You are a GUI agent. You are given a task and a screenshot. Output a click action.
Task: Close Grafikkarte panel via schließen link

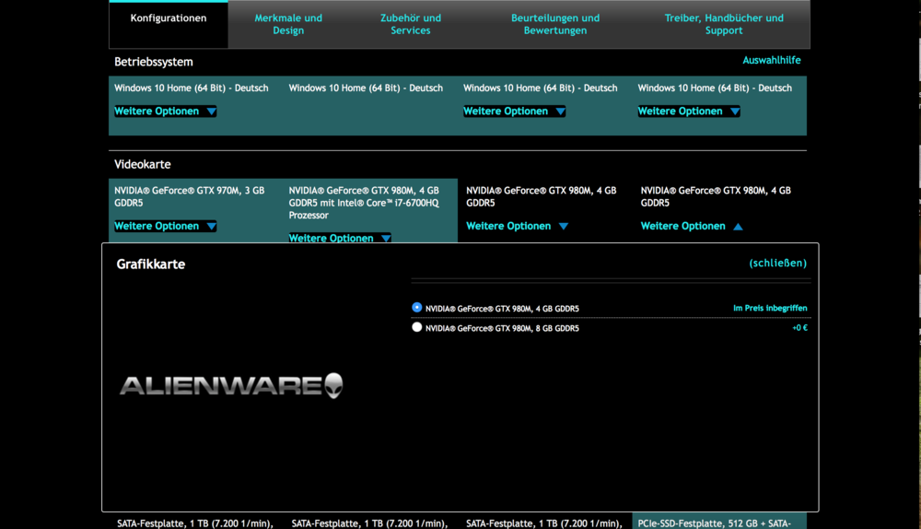(777, 264)
